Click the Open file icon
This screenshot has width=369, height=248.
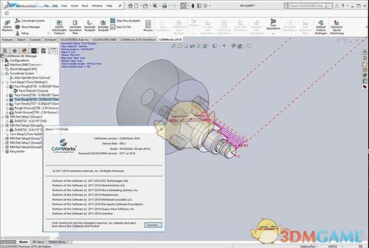(145, 6)
